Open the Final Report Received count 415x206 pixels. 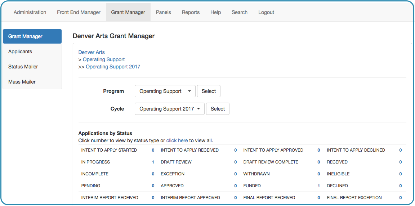[319, 198]
